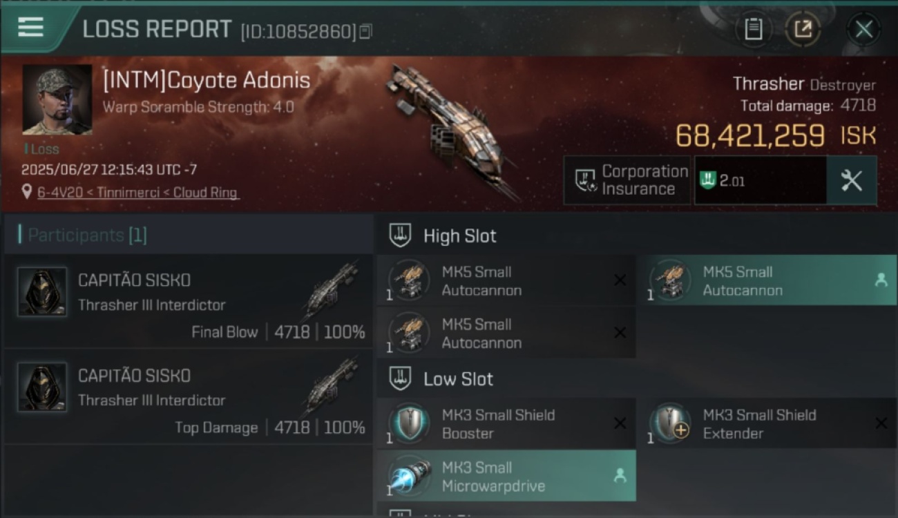Click the Corporation Insurance button
Image resolution: width=898 pixels, height=518 pixels.
click(627, 180)
